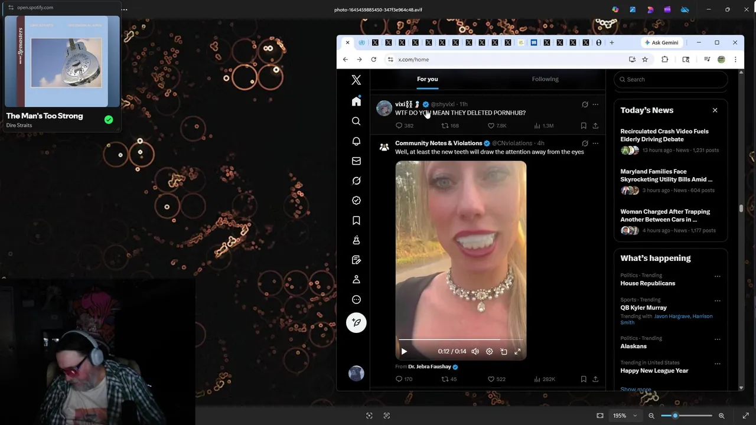Play the video in the post
This screenshot has height=425, width=756.
point(404,351)
